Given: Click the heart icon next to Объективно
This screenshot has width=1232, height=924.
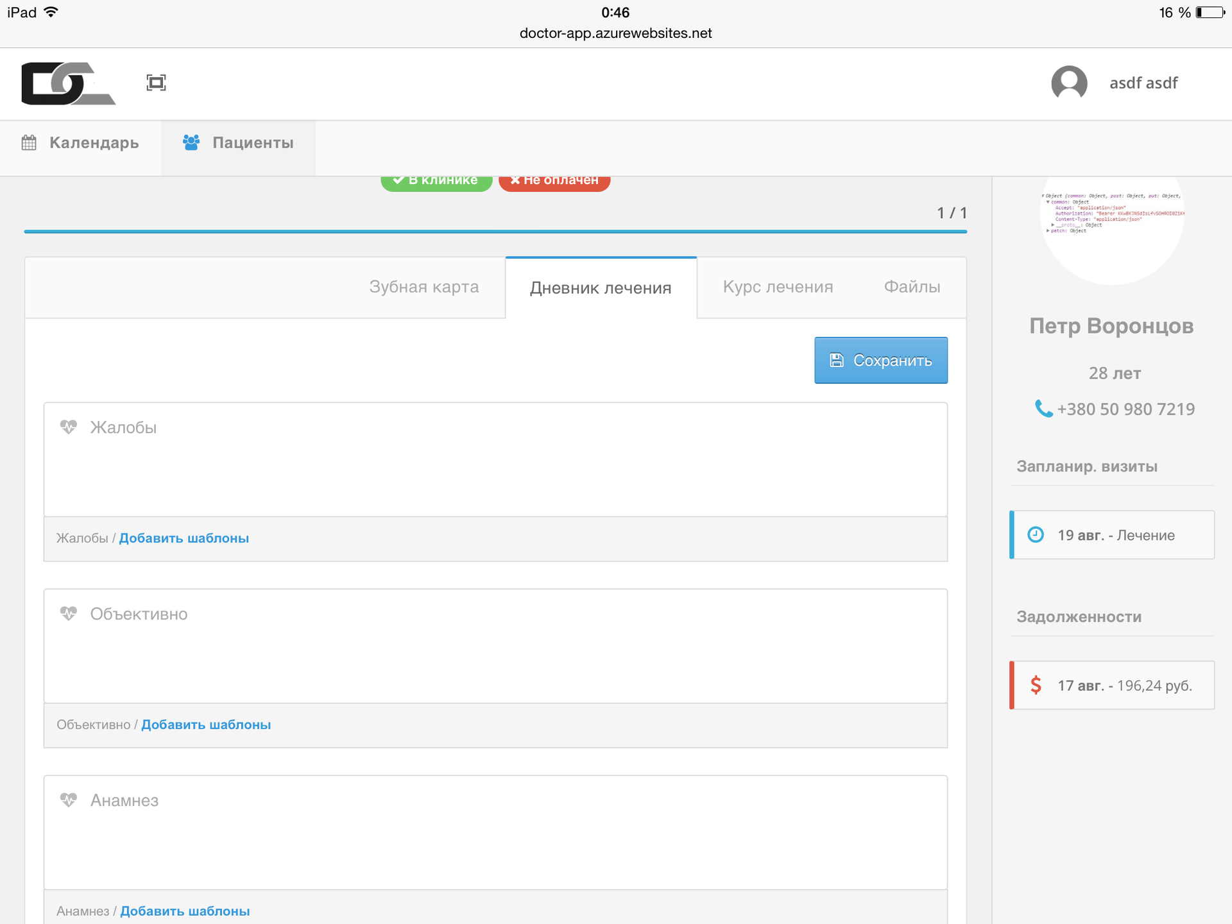Looking at the screenshot, I should pyautogui.click(x=67, y=612).
